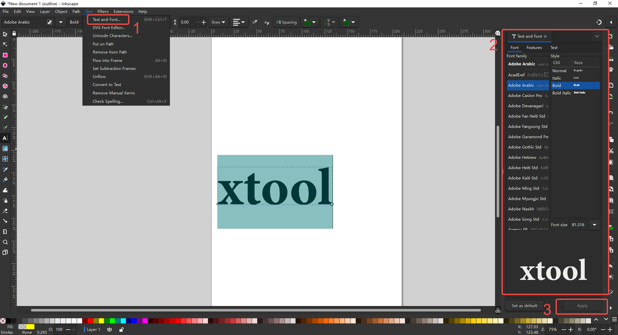Screen dimensions: 618x335
Task: Select the Paint Bucket tool
Action: point(5,179)
